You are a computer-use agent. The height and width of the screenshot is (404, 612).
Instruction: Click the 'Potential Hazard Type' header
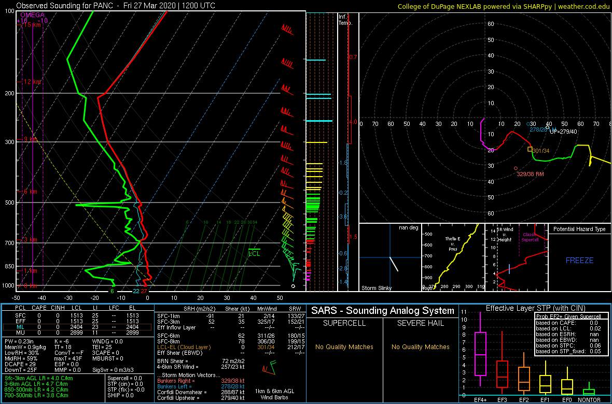(579, 229)
